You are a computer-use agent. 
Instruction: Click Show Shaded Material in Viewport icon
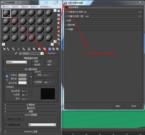tap(45, 49)
